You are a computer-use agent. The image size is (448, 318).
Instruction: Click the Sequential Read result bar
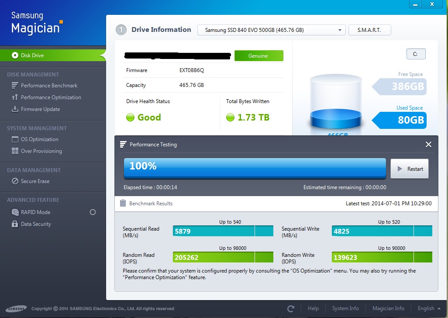pos(223,231)
